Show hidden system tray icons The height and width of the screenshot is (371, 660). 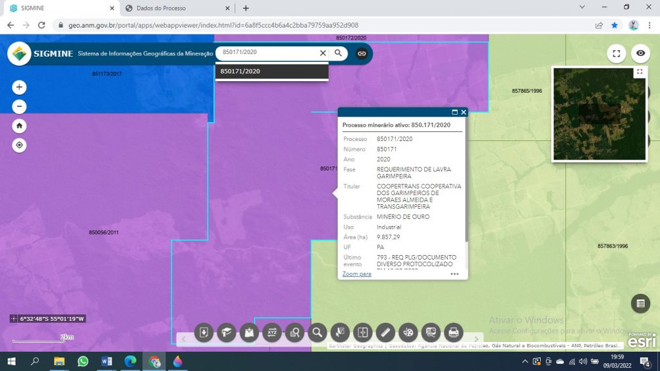pyautogui.click(x=525, y=361)
